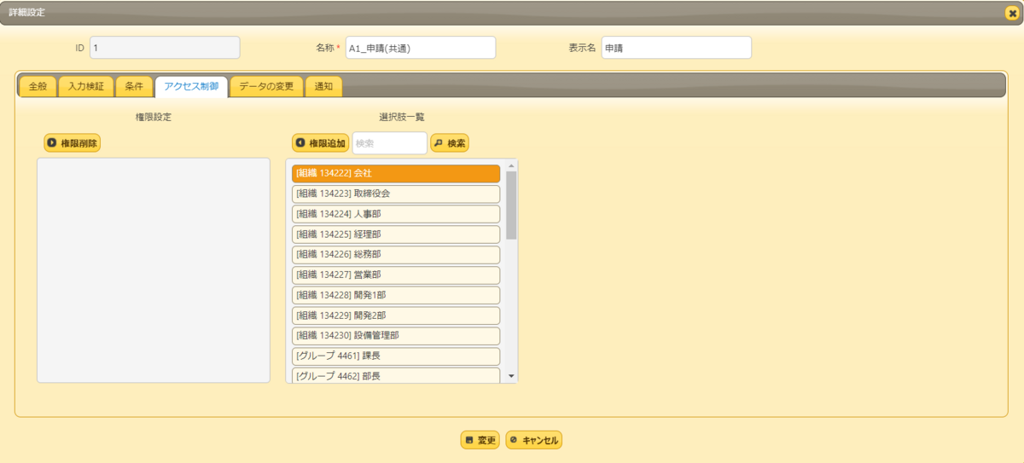
Task: Click the list scrollbar up arrow
Action: 511,165
